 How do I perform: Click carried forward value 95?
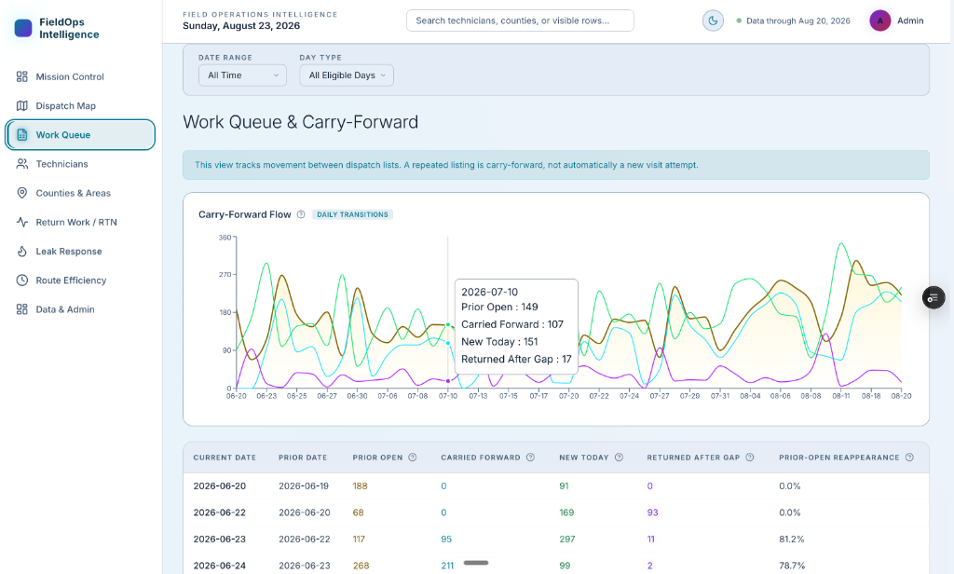446,540
